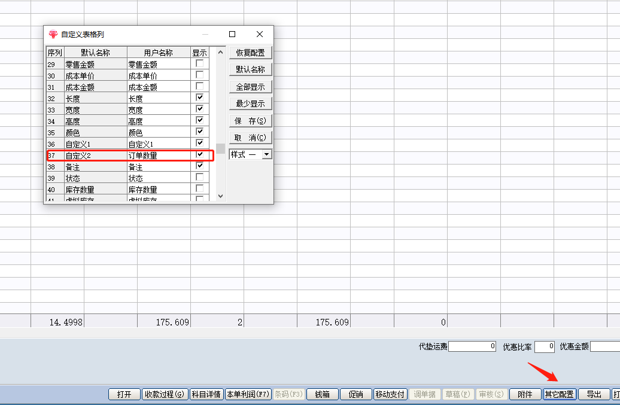Enable display for 状态 row
This screenshot has height=405, width=620.
[x=200, y=177]
